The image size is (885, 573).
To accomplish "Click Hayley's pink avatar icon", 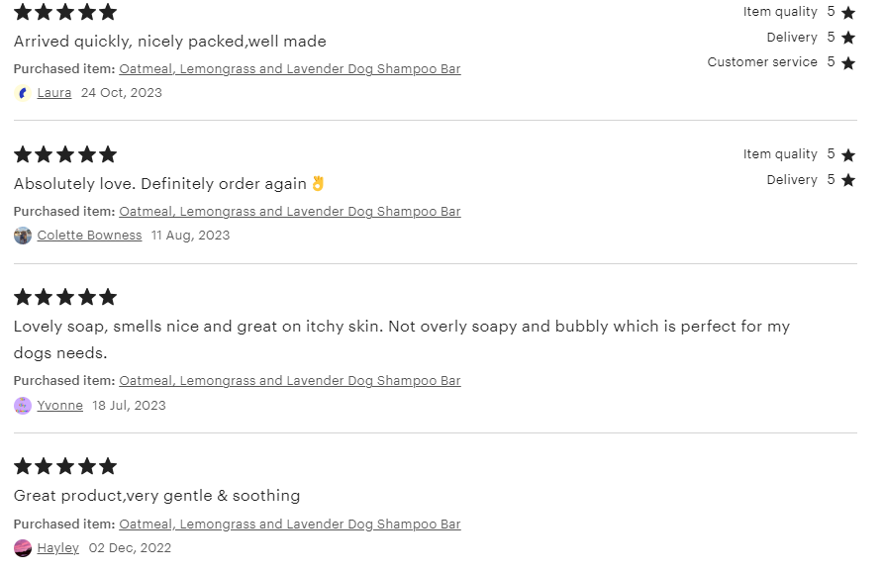I will (23, 548).
